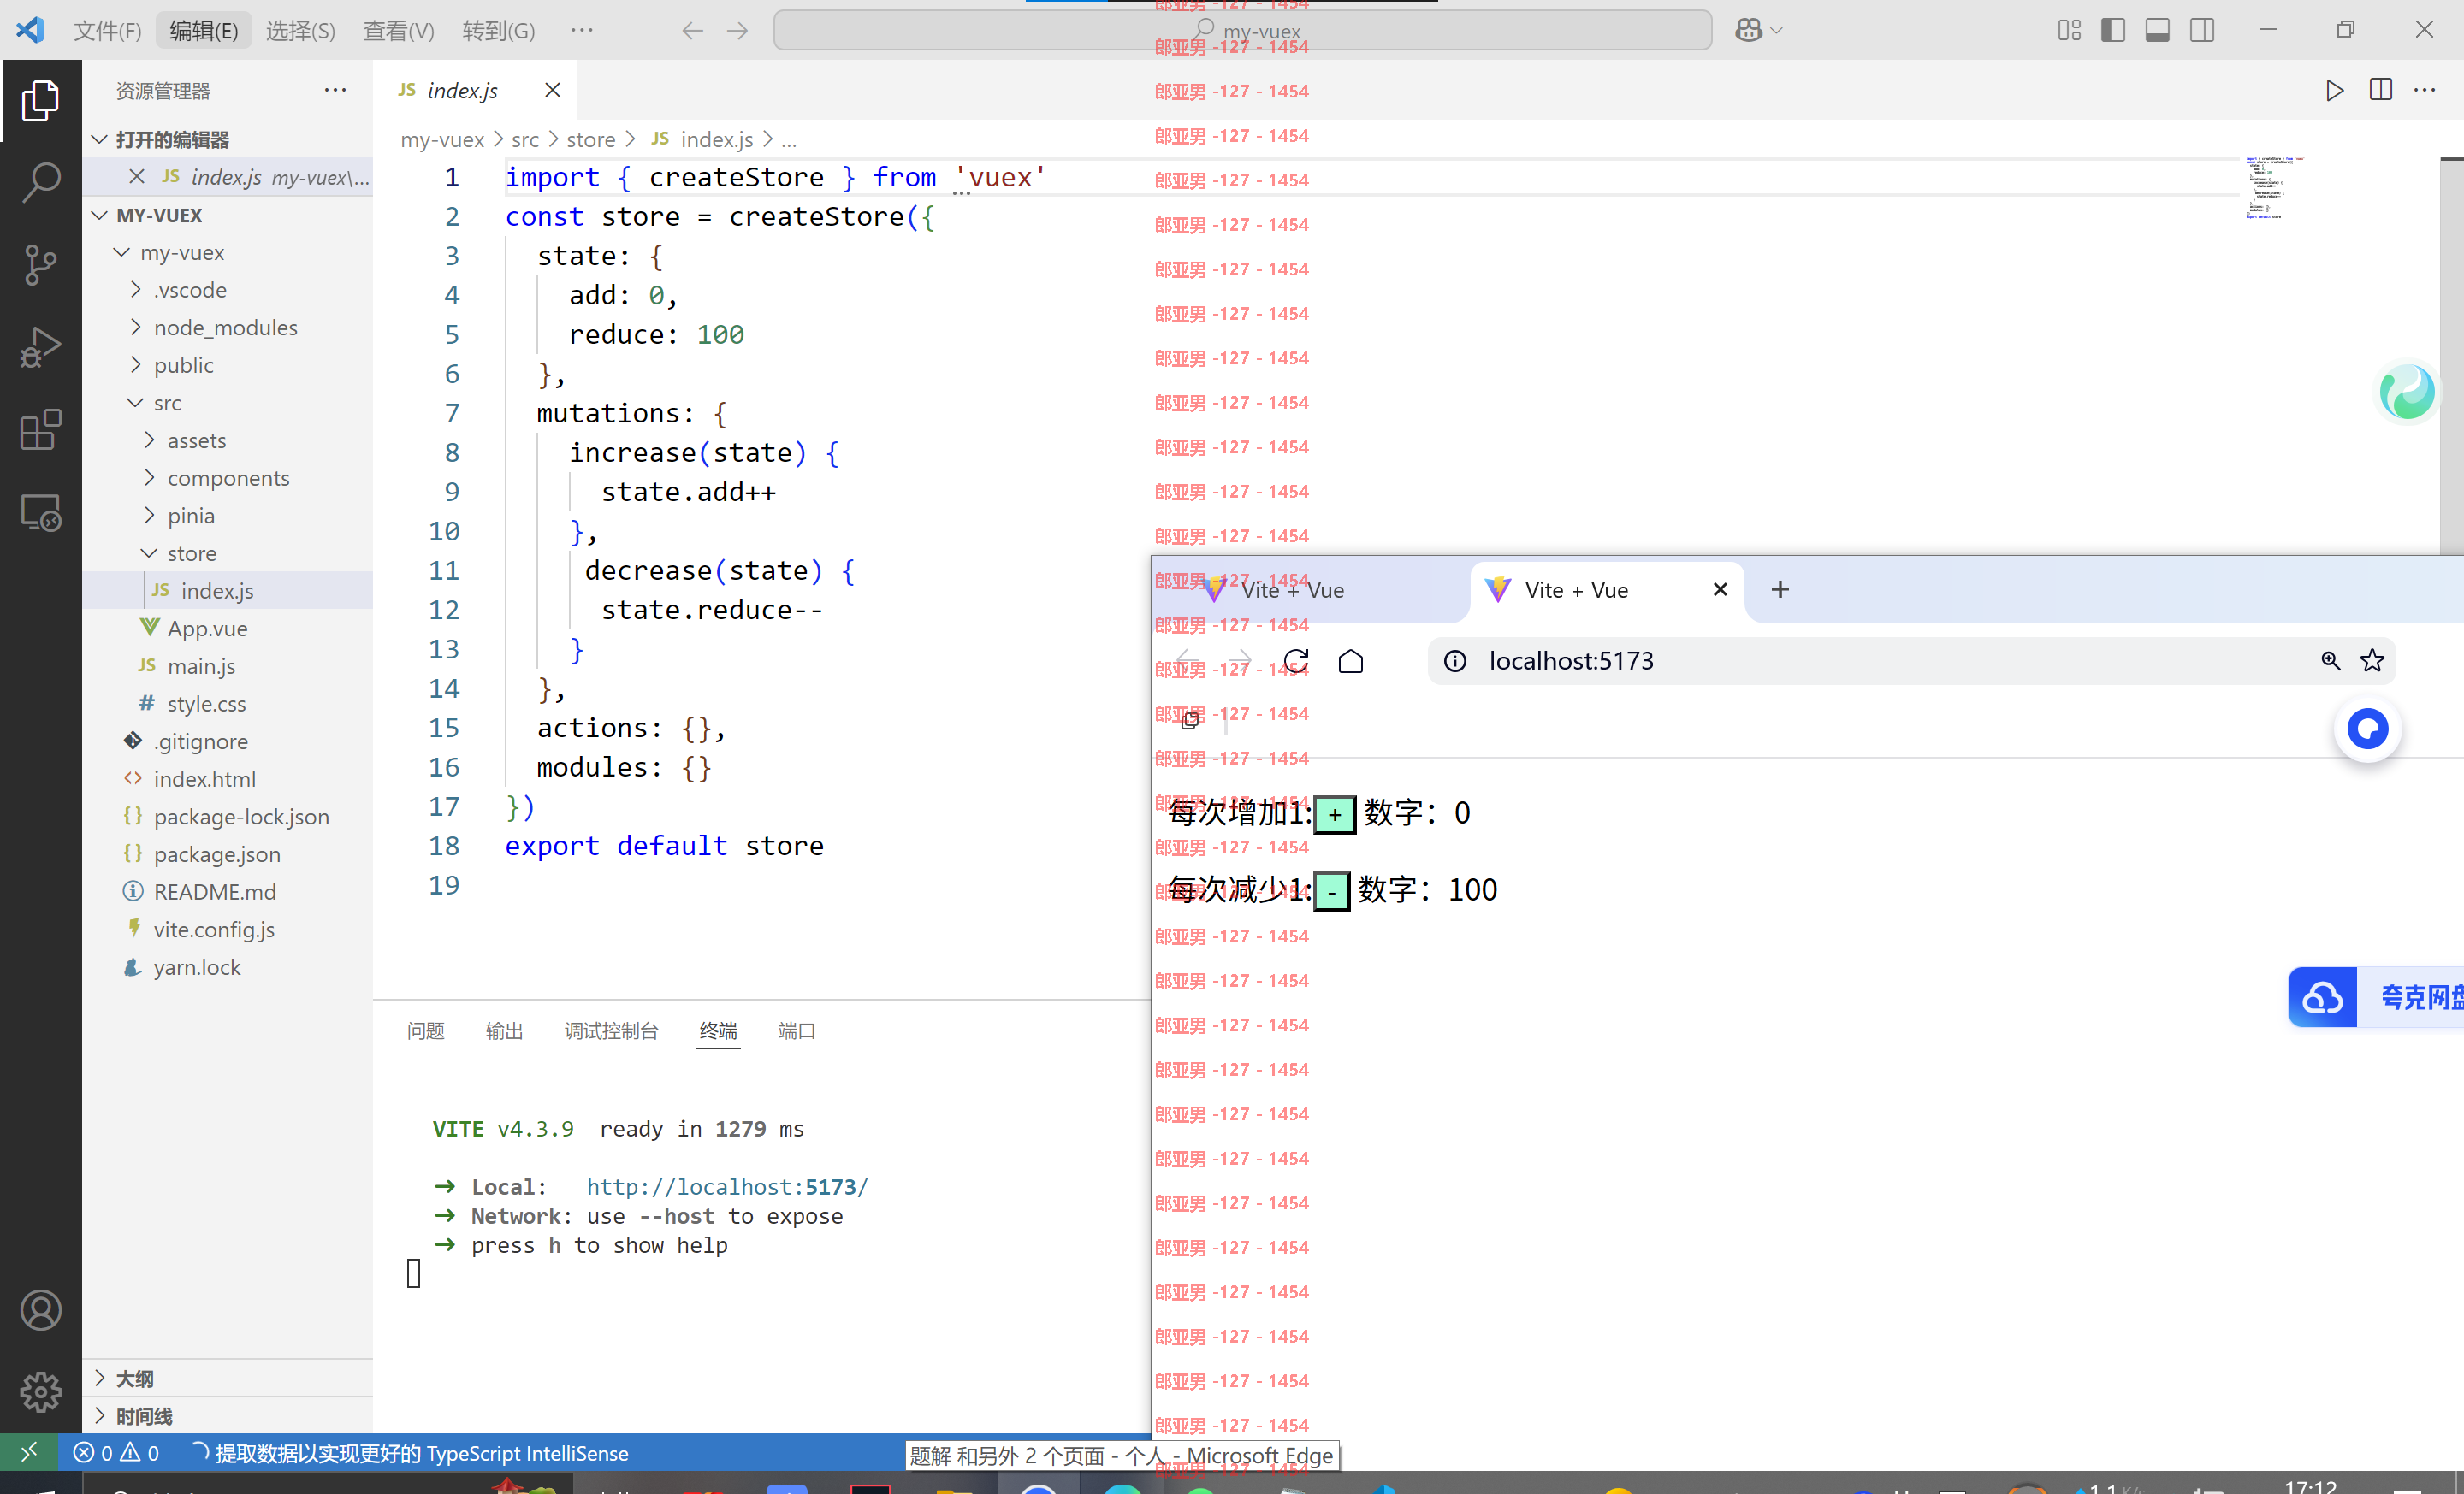Open Run and Debug view
The height and width of the screenshot is (1494, 2464).
[40, 348]
